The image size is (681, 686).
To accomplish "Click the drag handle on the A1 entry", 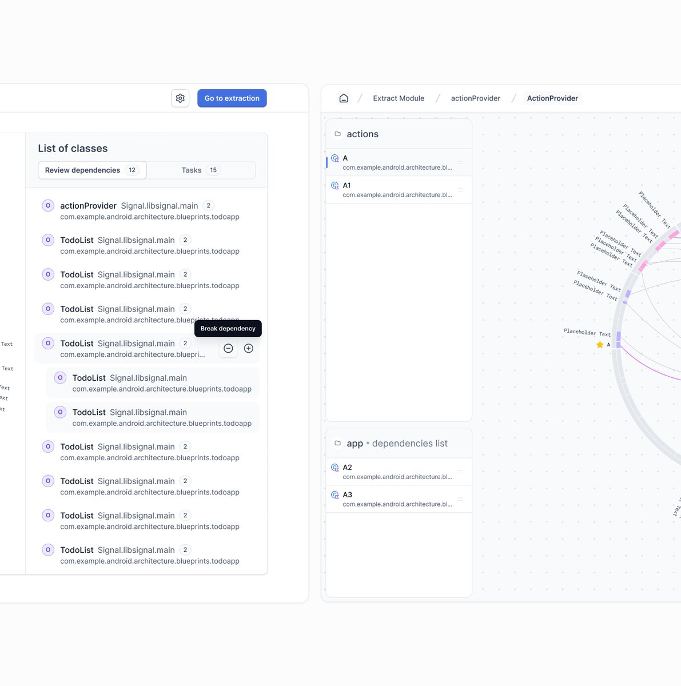I will pos(460,189).
